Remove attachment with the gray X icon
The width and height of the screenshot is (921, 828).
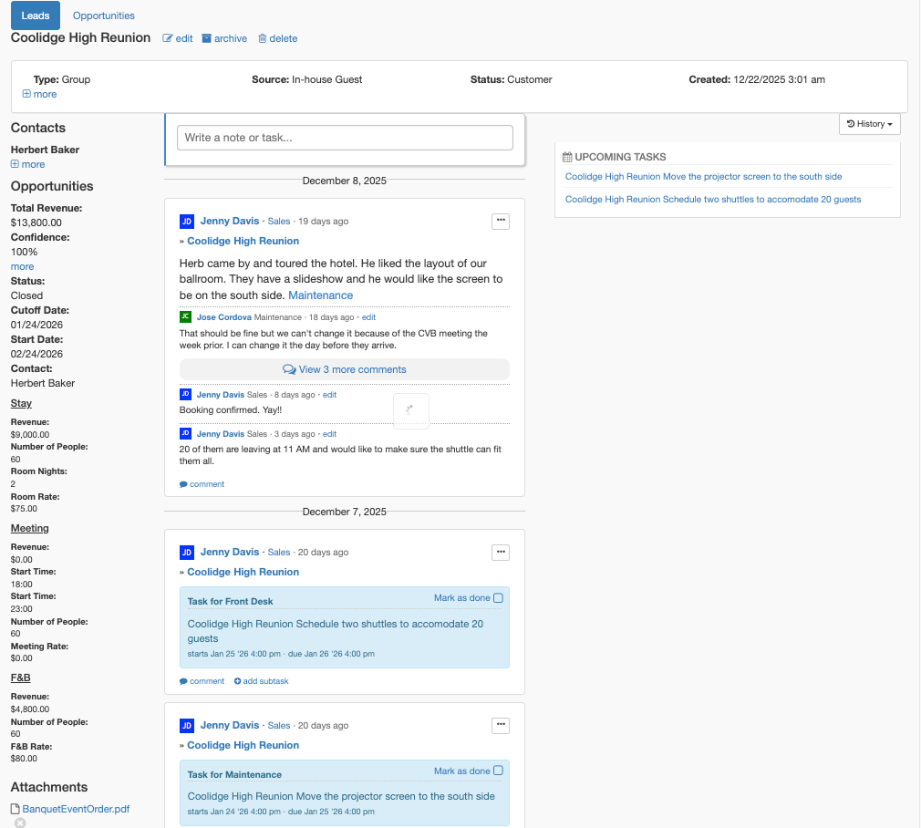point(20,823)
